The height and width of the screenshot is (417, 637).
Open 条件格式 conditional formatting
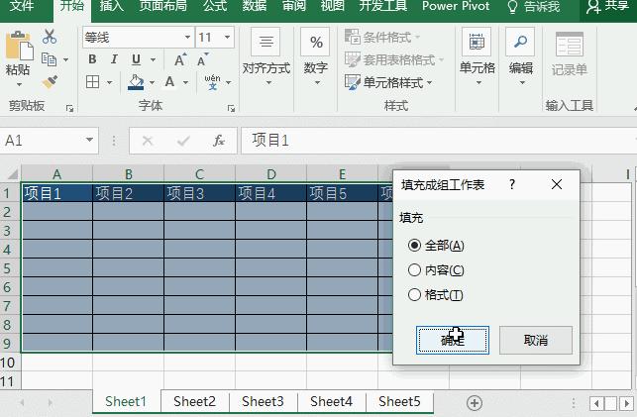click(381, 38)
